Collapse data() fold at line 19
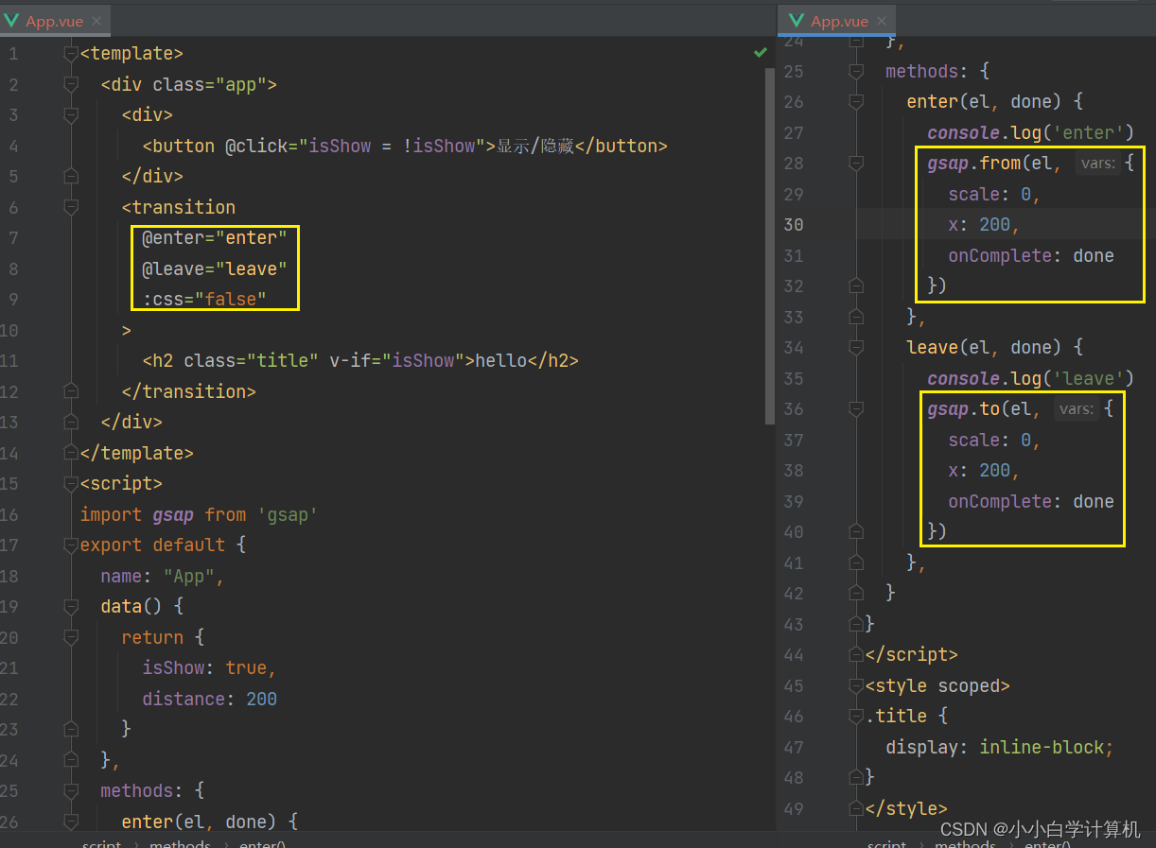 coord(70,607)
